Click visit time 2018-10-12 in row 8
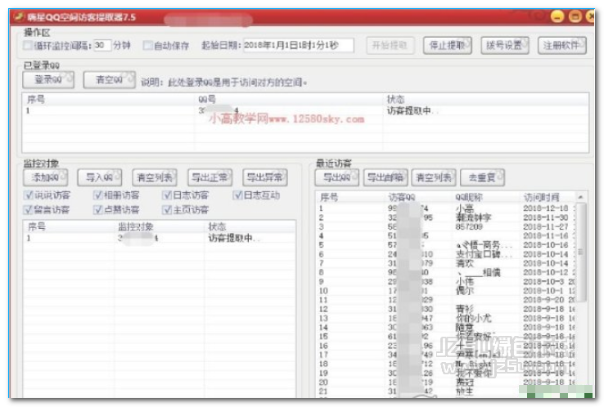The width and height of the screenshot is (604, 407). pos(545,272)
